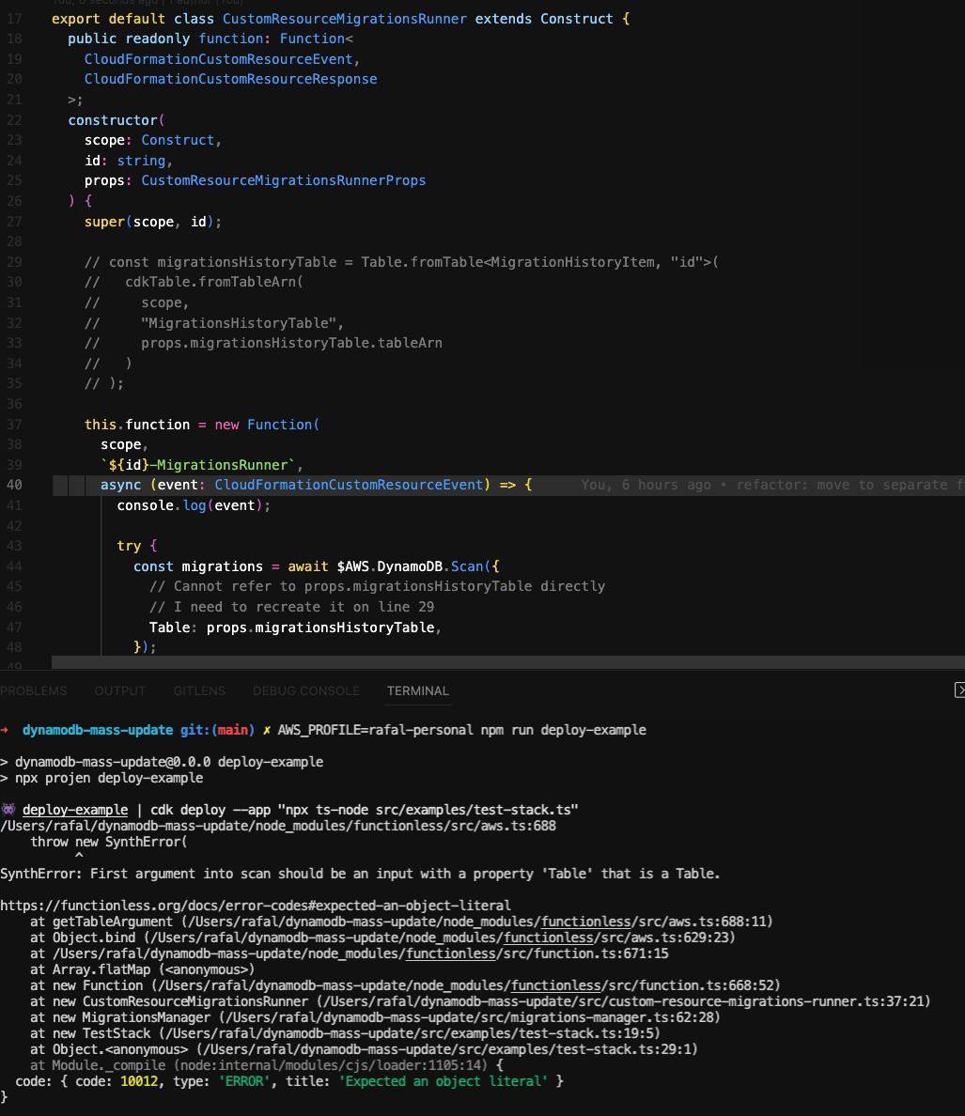Screen dimensions: 965x1116
Task: Click 'new Function(' on line 37
Action: pos(267,425)
